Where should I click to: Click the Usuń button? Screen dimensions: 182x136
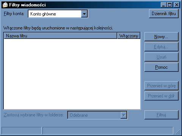(161, 57)
